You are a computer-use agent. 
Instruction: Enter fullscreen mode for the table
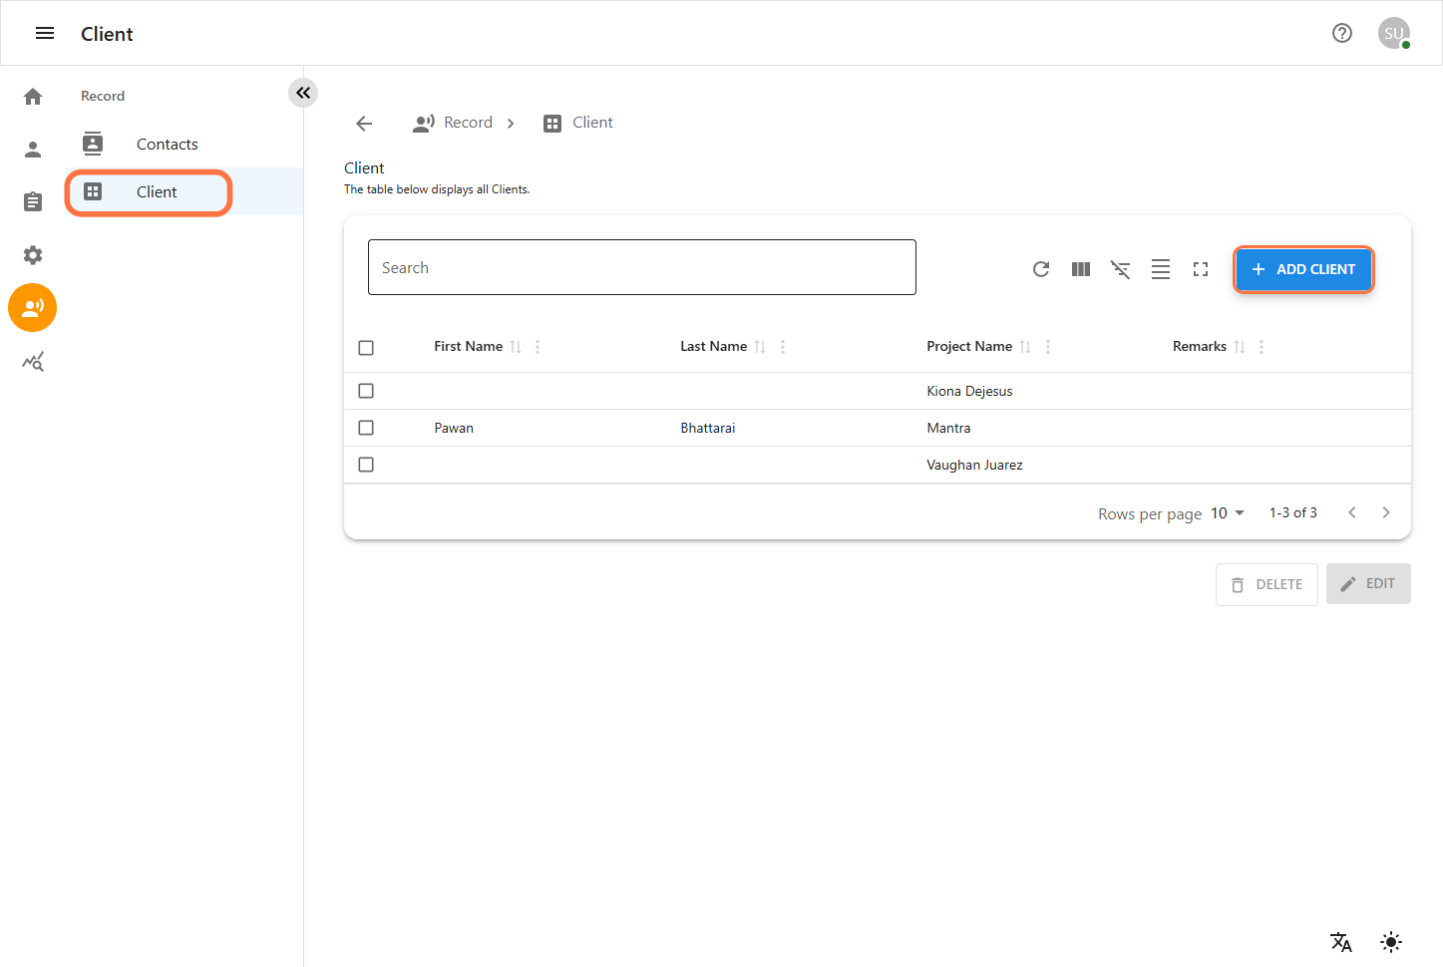point(1201,269)
